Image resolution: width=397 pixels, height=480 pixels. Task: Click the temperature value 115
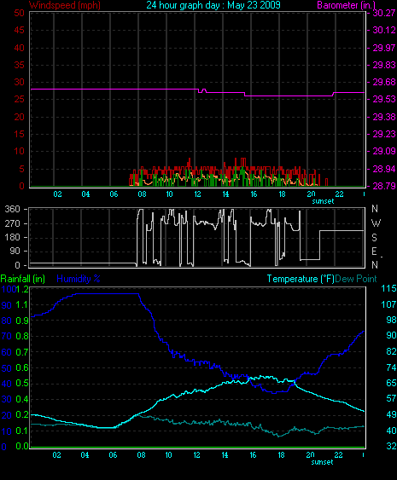coord(388,288)
